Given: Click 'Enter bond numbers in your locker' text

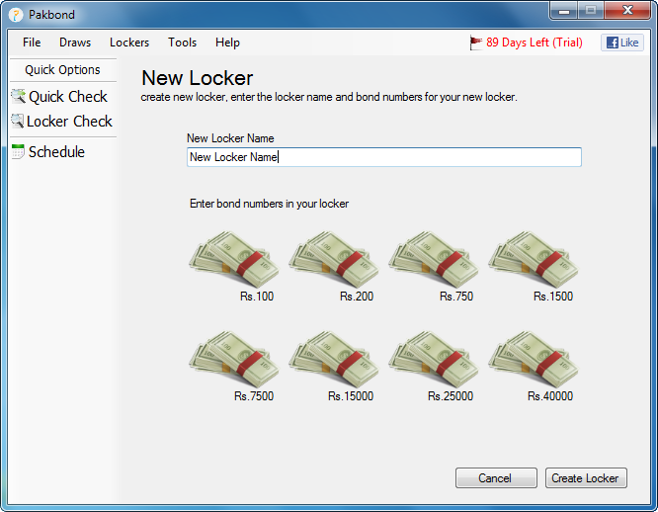Looking at the screenshot, I should [x=269, y=204].
